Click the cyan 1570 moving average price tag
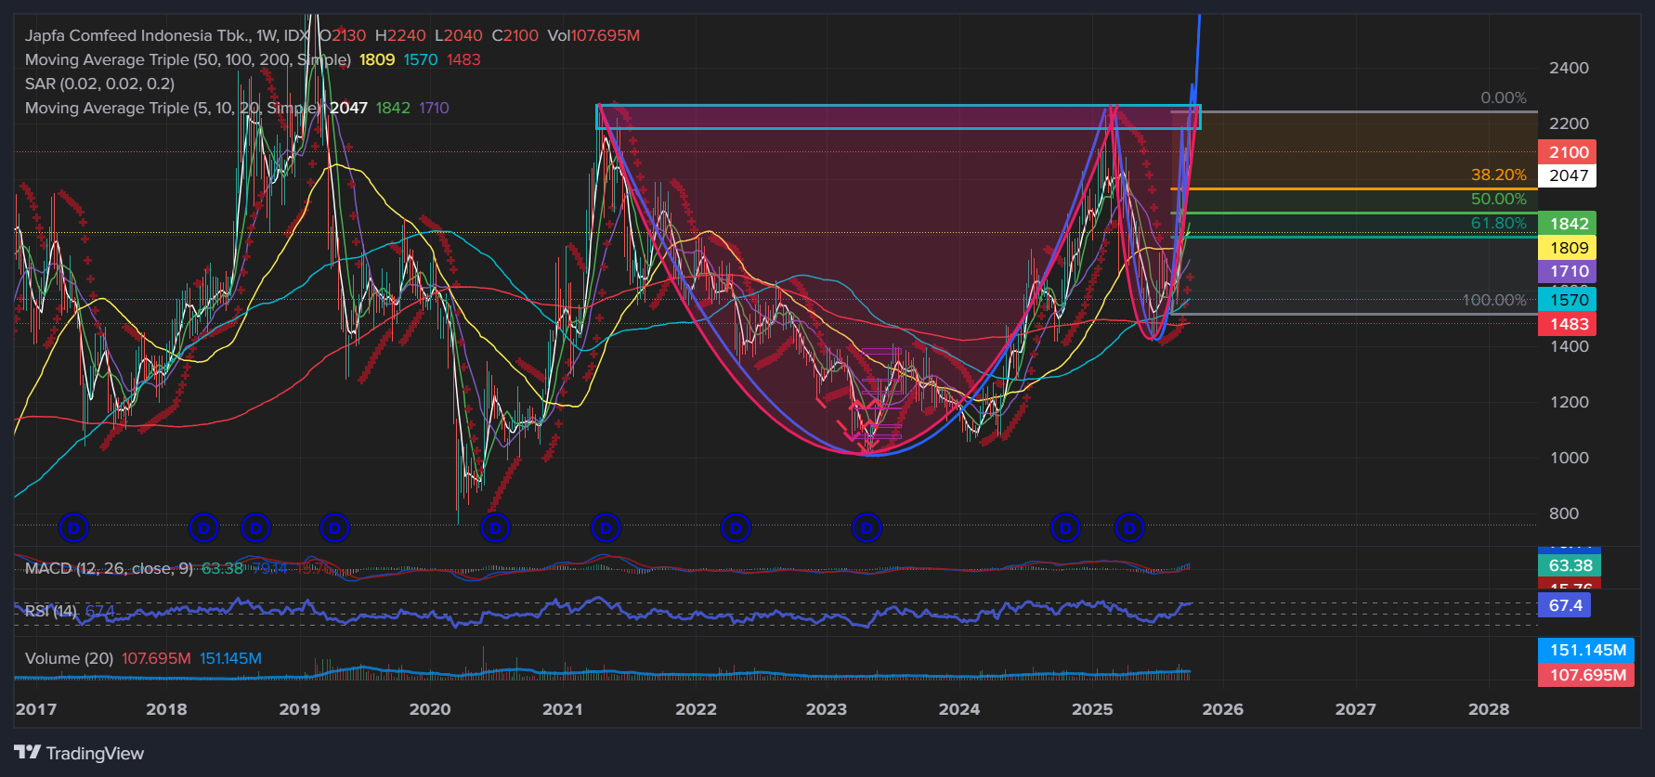 pyautogui.click(x=1568, y=300)
